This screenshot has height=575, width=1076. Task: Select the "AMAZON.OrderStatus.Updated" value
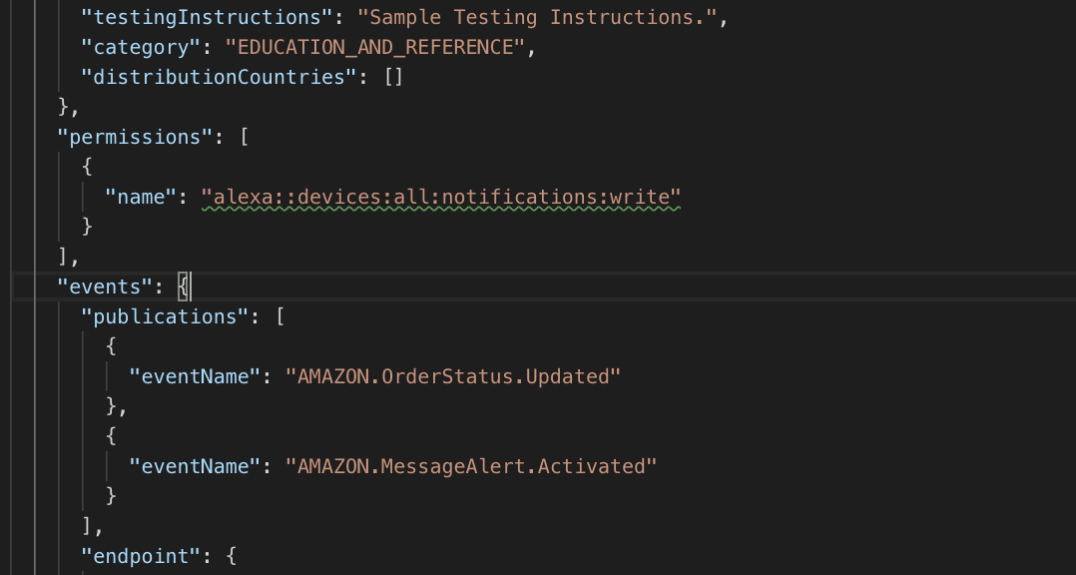(x=453, y=376)
